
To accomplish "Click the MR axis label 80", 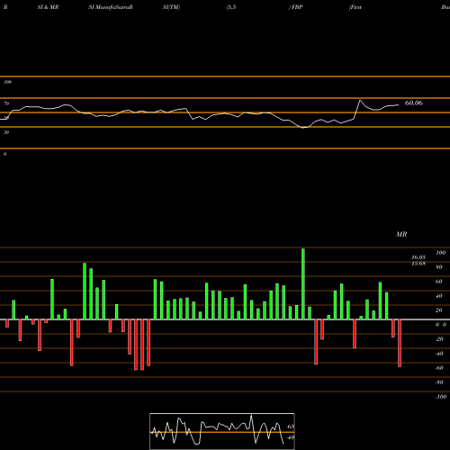I will click(439, 267).
